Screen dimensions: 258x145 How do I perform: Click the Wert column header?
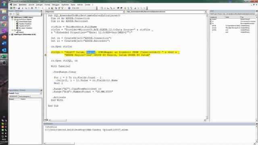click(233, 17)
